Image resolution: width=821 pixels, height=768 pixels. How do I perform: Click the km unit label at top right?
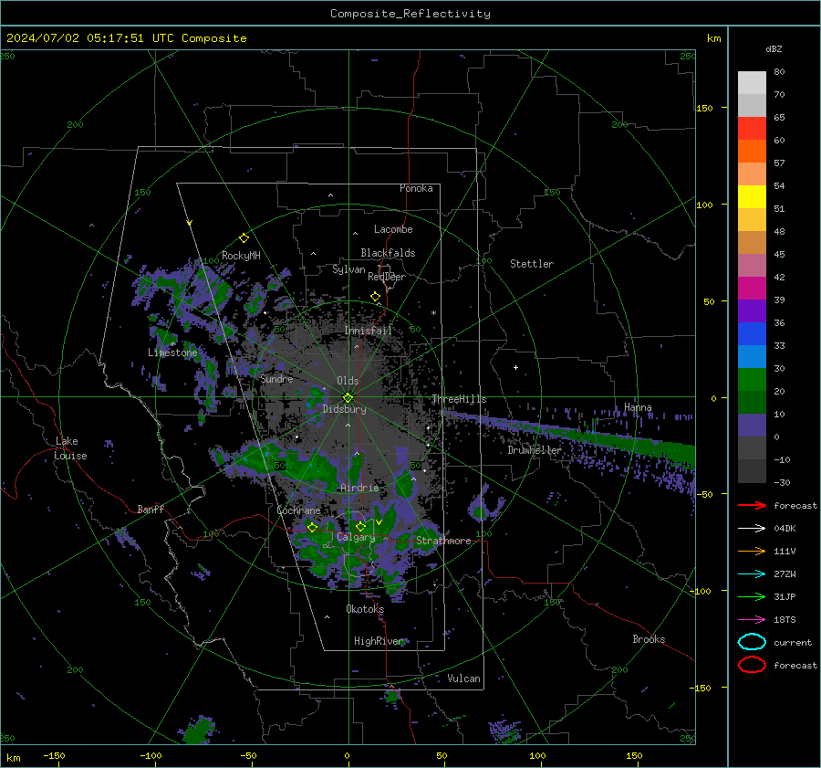coord(713,38)
